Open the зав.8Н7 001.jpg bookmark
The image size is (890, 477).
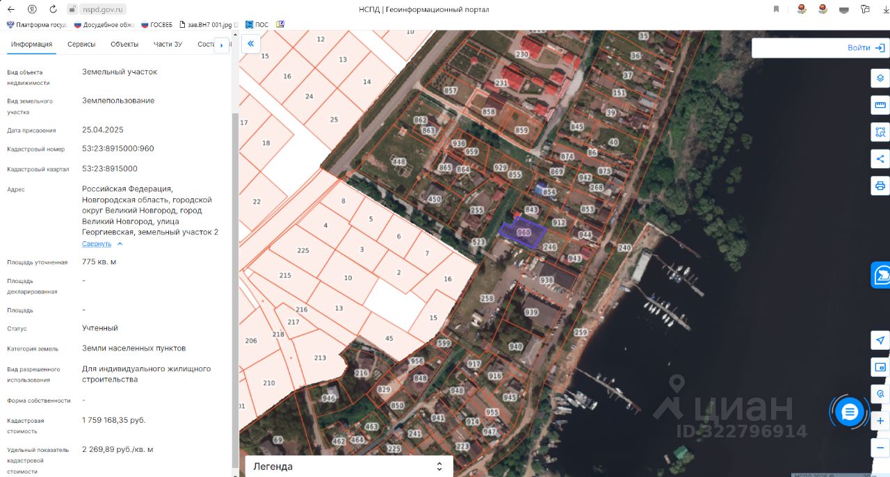coord(209,24)
